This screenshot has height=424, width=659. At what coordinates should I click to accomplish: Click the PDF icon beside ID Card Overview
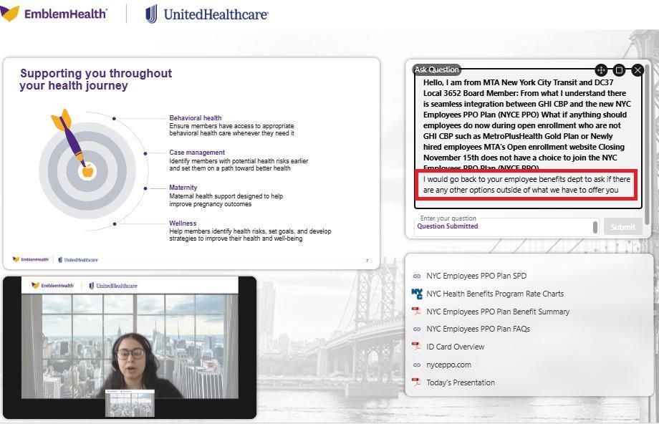417,347
